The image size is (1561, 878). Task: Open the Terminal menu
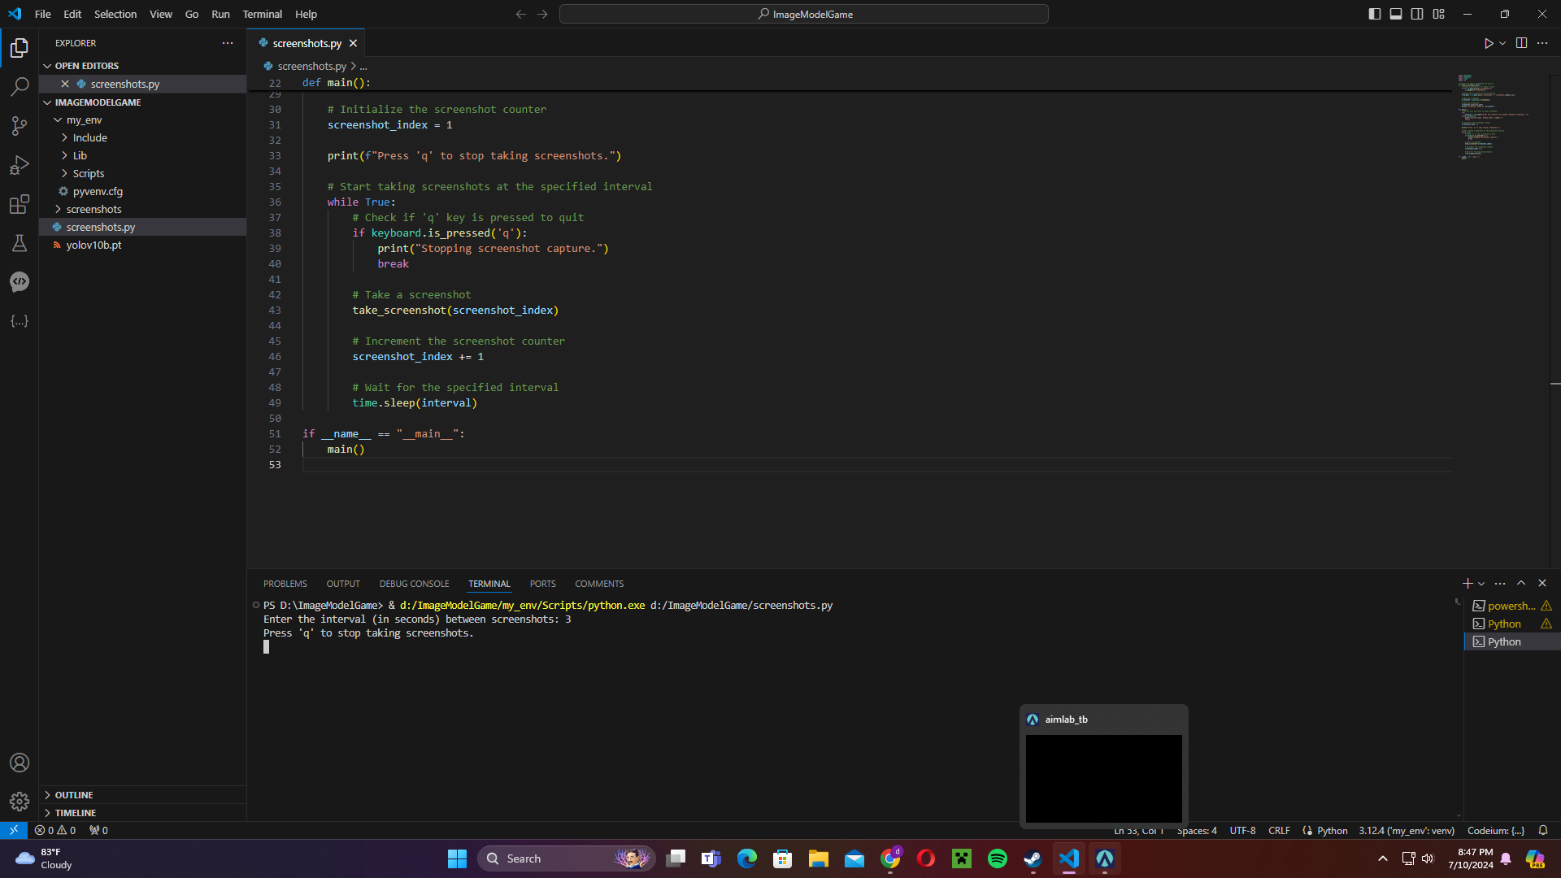(262, 14)
